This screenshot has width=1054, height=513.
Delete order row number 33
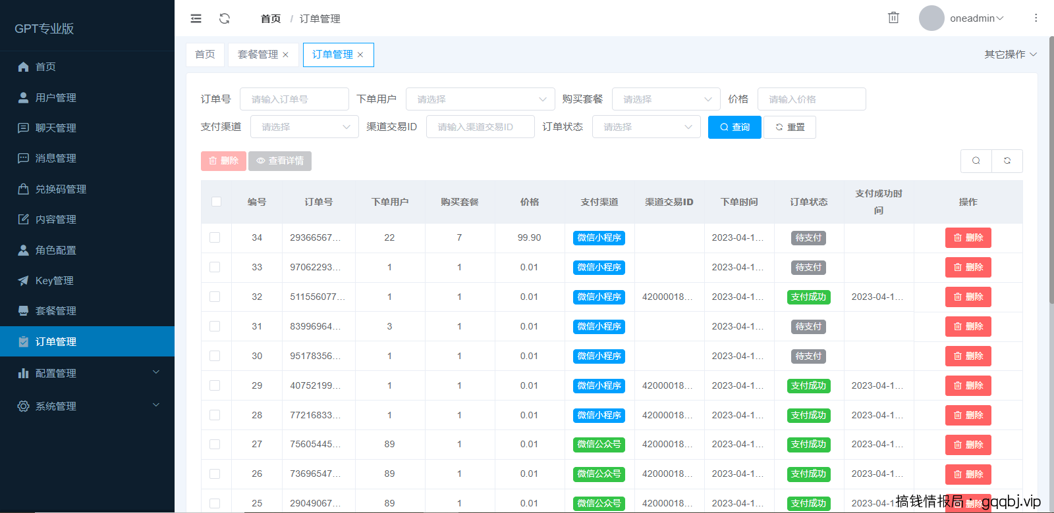click(x=968, y=267)
